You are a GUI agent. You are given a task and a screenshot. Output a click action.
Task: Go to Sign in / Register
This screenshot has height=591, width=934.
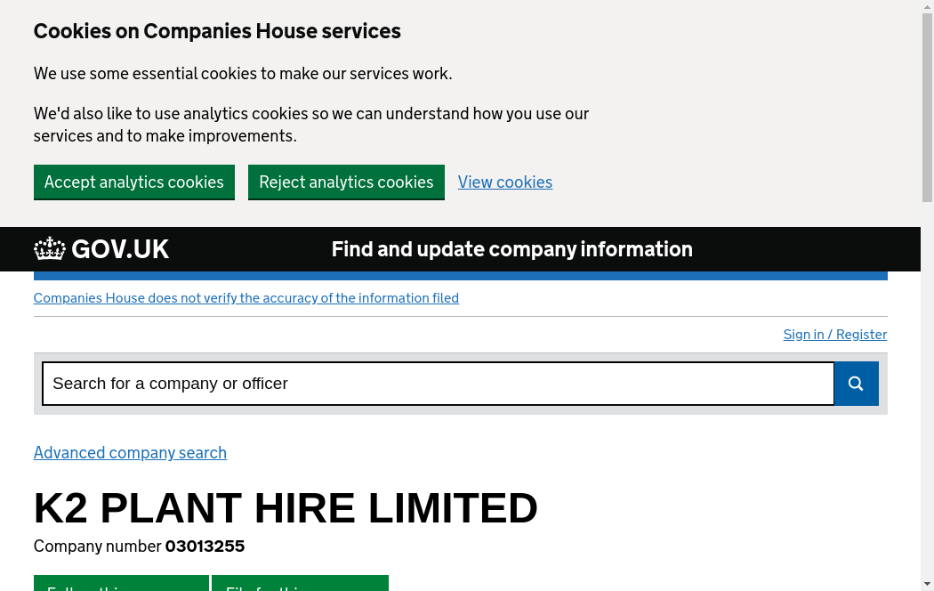834,335
